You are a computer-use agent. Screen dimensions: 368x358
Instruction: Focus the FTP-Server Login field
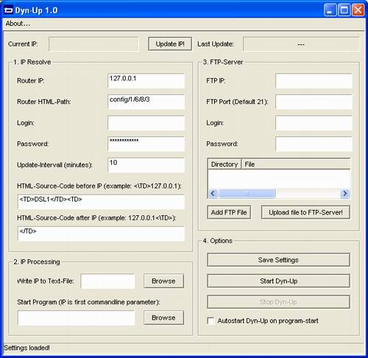pos(314,123)
